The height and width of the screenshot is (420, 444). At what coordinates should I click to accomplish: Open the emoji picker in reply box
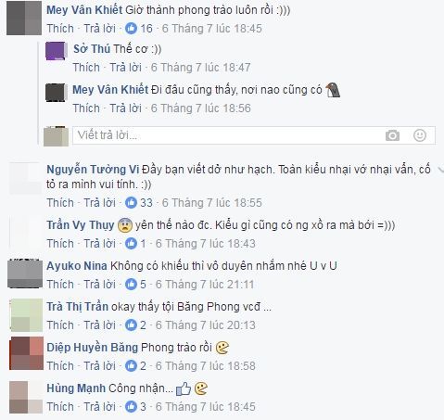pos(420,135)
